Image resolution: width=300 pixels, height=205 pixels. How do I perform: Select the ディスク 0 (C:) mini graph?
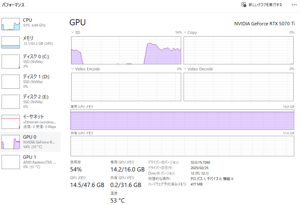click(10, 61)
